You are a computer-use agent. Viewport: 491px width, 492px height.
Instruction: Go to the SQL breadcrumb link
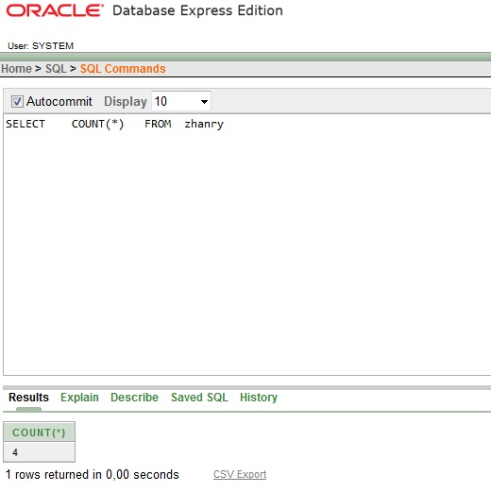pos(56,69)
